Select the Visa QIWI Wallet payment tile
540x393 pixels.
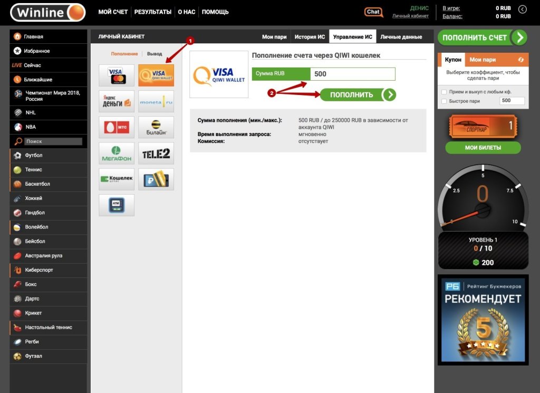click(x=156, y=75)
